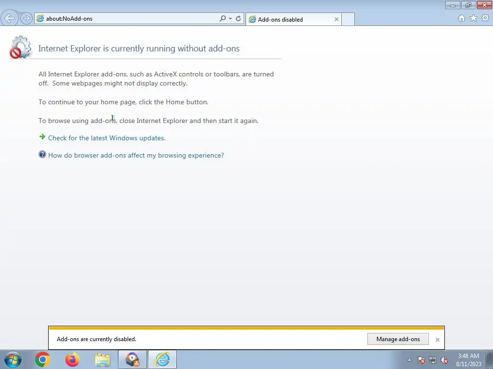The image size is (493, 369).
Task: Go to home page via Home icon
Action: tap(462, 18)
